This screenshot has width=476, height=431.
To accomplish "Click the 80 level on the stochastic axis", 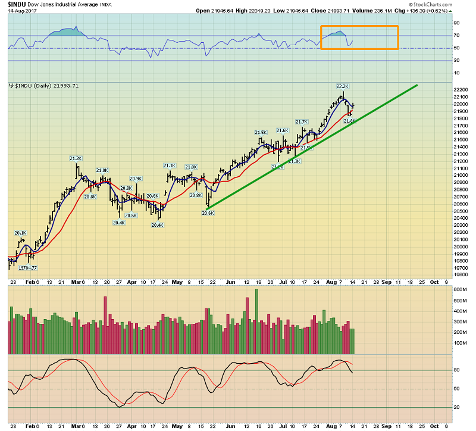I will point(456,370).
